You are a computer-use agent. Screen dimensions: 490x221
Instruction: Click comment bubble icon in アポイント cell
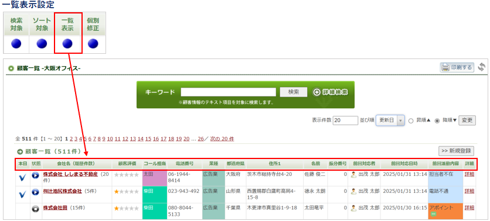tap(433, 214)
